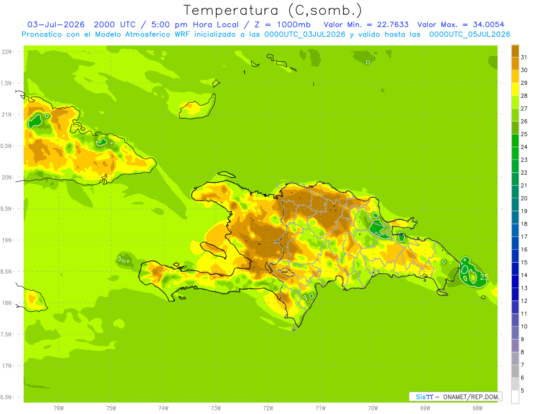Click the 'Sis' logo text in the credit box

coord(420,397)
